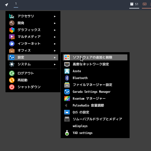The height and width of the screenshot is (151, 151).
Task: Open YAD settings entry
Action: tap(95, 133)
